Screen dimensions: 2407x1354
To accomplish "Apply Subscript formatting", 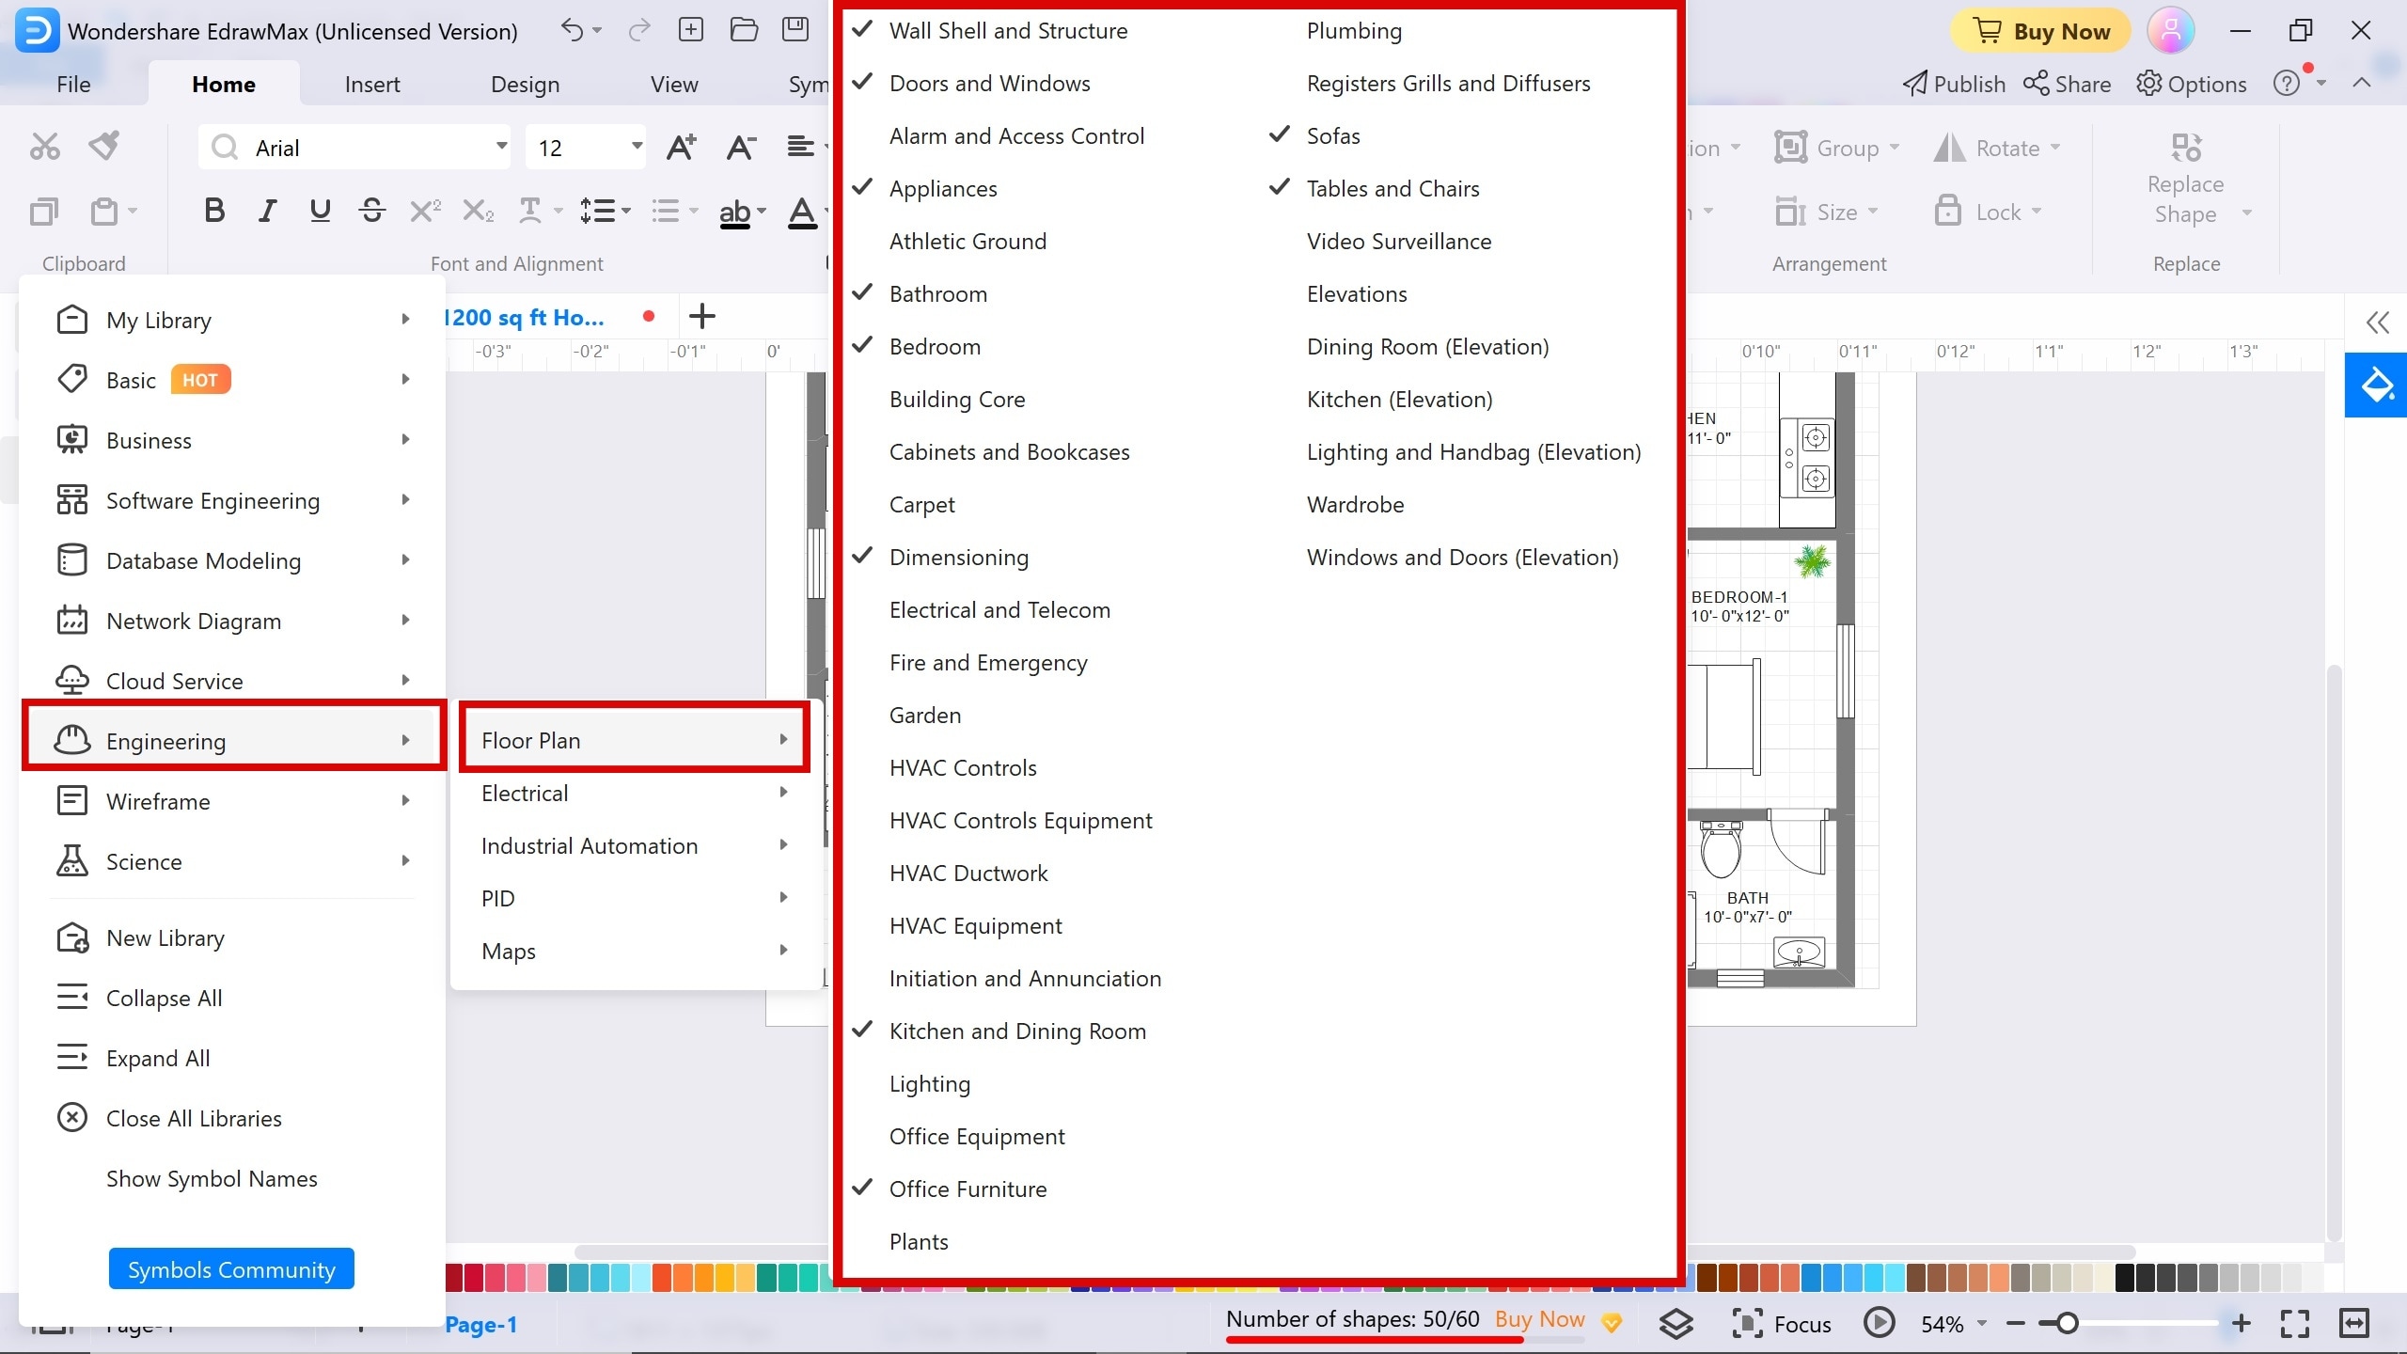I will pyautogui.click(x=478, y=211).
